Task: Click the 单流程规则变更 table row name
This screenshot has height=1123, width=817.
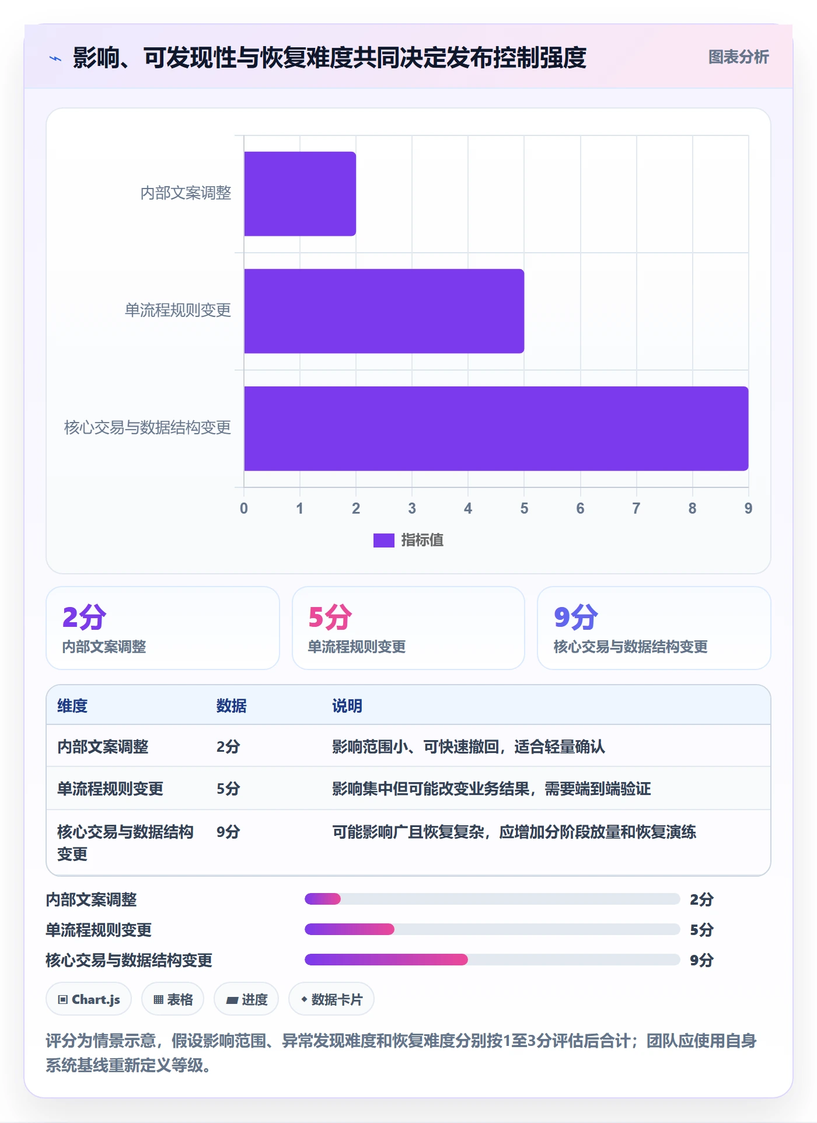Action: [x=110, y=789]
